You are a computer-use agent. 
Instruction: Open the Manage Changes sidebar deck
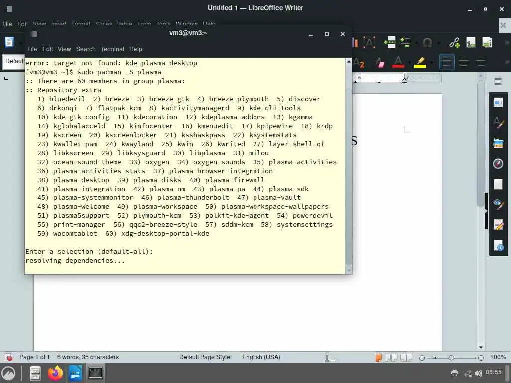tap(498, 225)
